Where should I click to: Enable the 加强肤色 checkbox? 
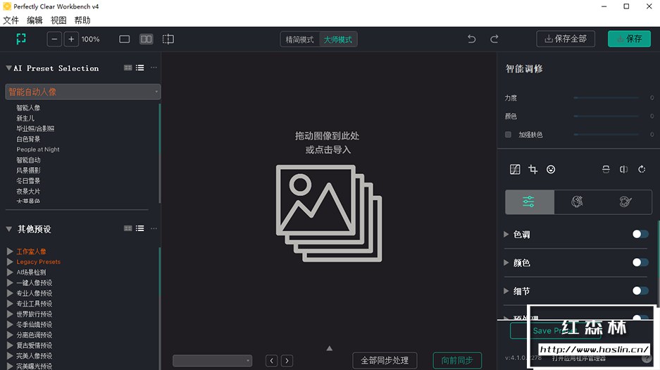[x=508, y=135]
